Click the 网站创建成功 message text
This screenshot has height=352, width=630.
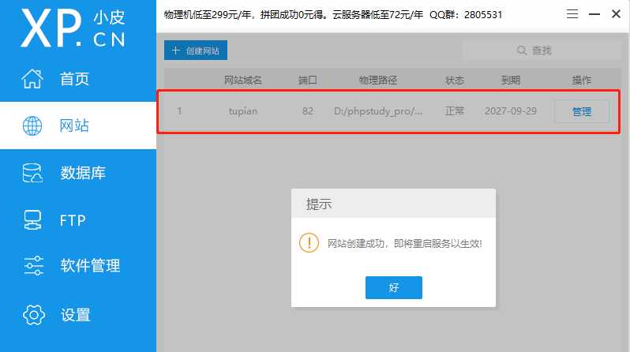tap(404, 244)
